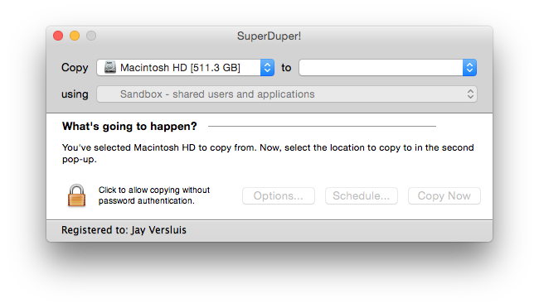
Task: Click the description paragraph about Macintosh HD
Action: (268, 153)
